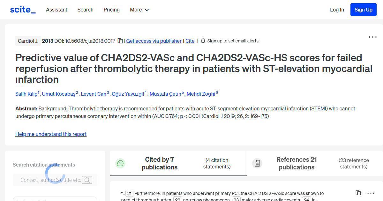Click citation reference badge 21 in the excerpt
The height and width of the screenshot is (201, 383).
pos(129,193)
